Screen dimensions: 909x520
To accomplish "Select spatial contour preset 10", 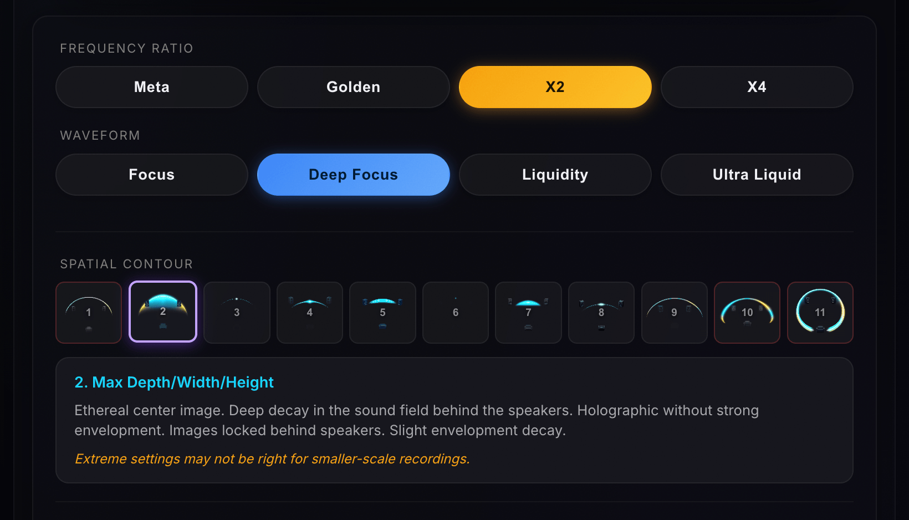I will 747,313.
